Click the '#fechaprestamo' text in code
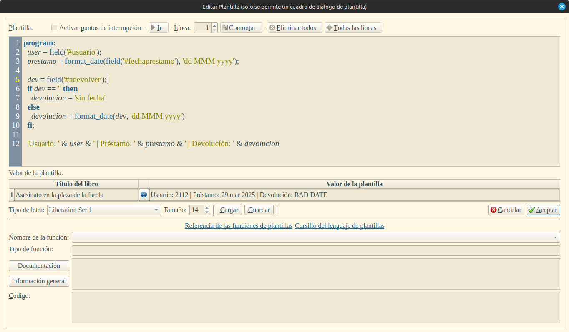The width and height of the screenshot is (569, 332). coord(149,61)
